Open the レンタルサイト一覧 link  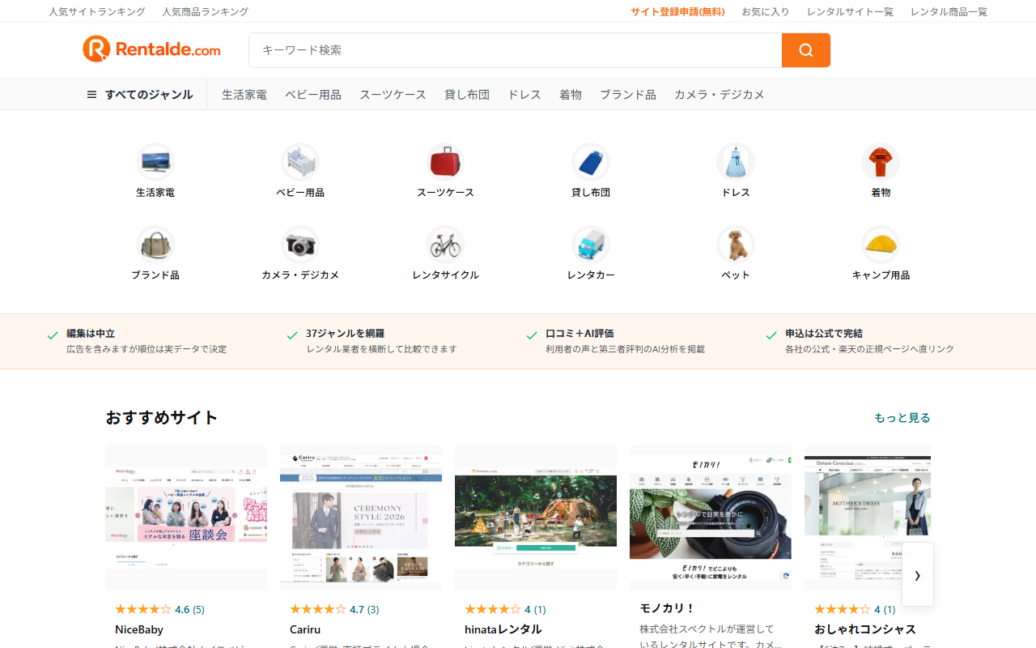(x=850, y=12)
